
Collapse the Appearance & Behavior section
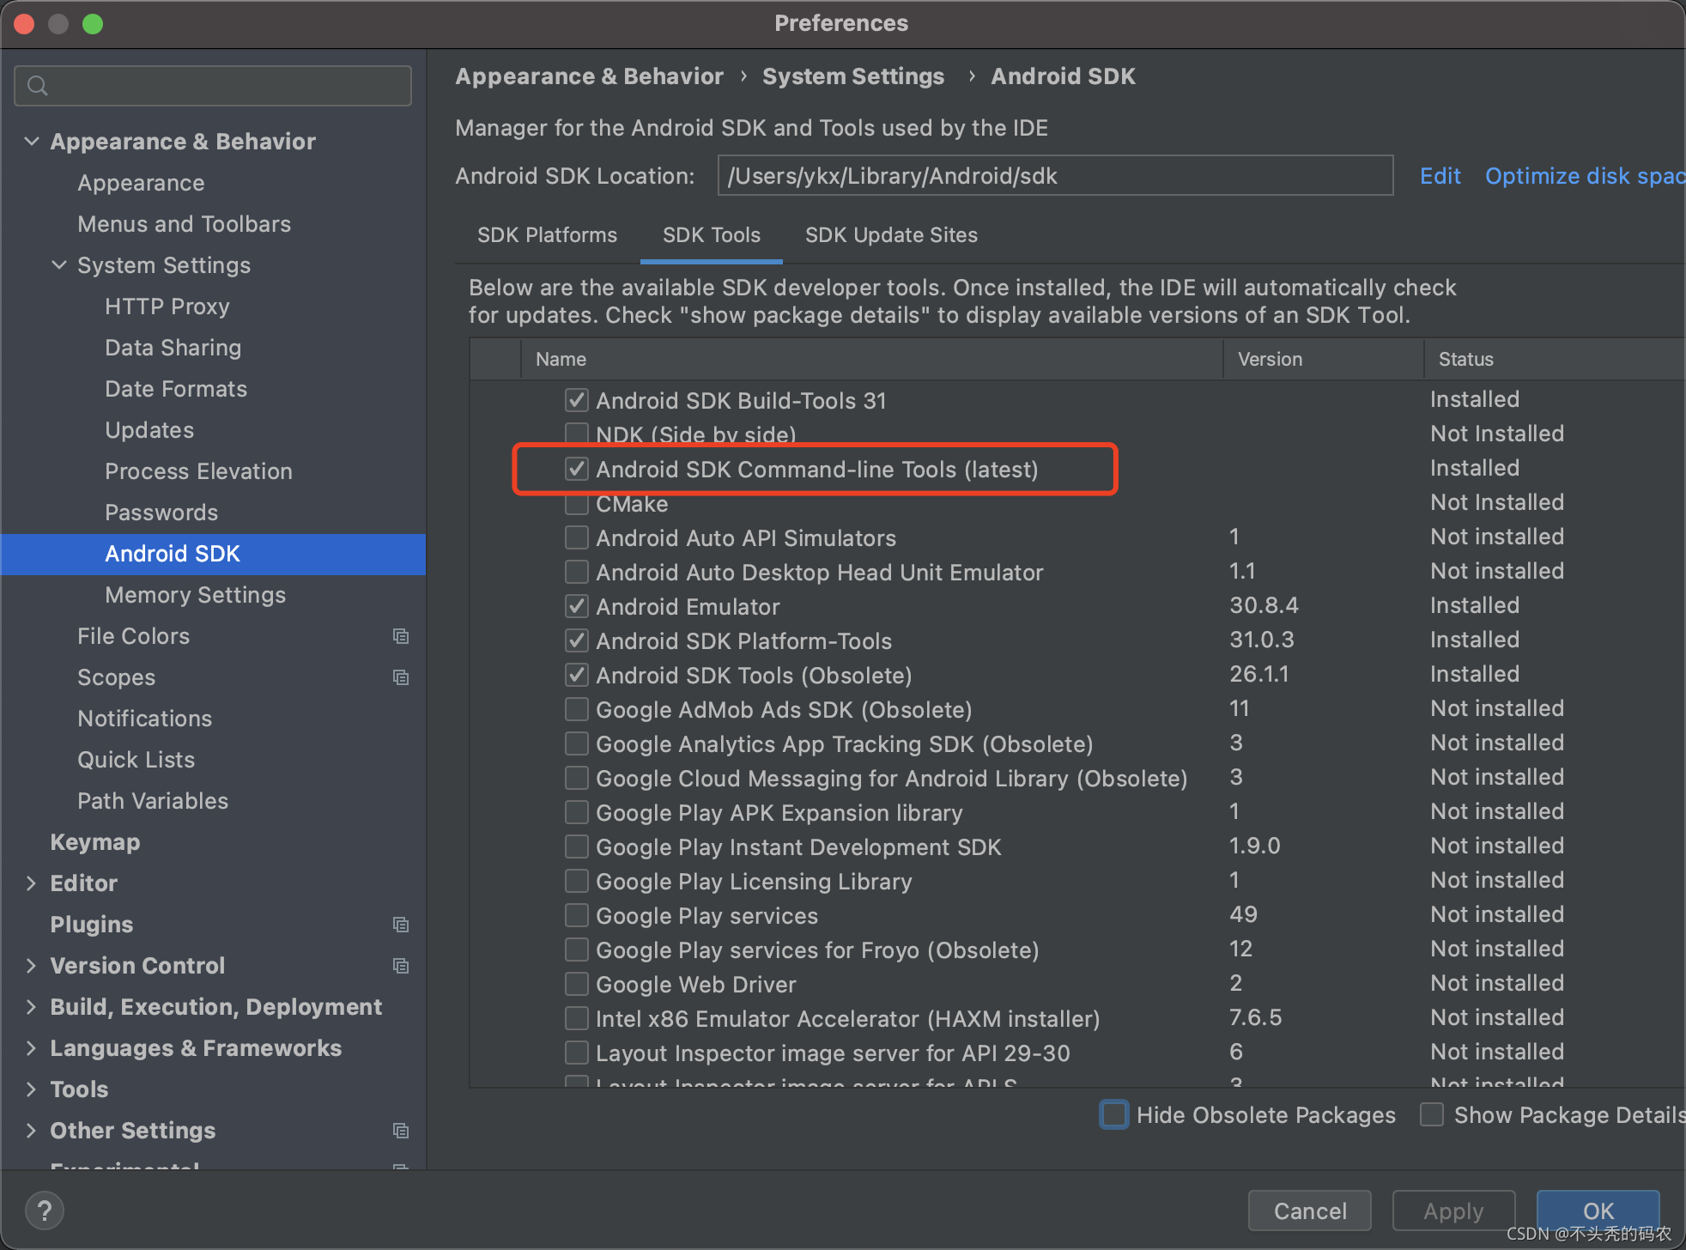[33, 141]
